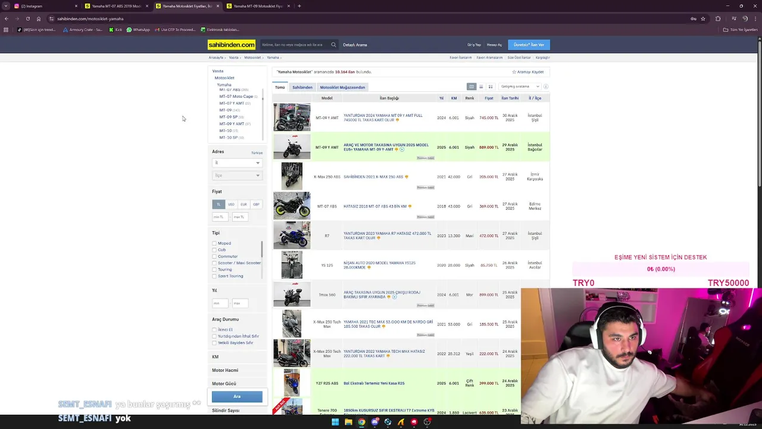This screenshot has height=429, width=762.
Task: Switch to Yamaha MT-07 ABS 2019 browser tab
Action: click(x=116, y=6)
